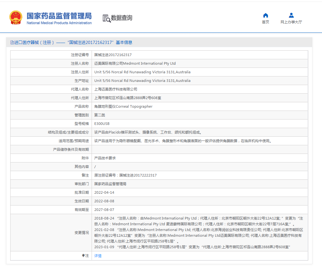This screenshot has height=267, width=322.
Task: Click the 数据查询 heading text
Action: click(x=122, y=18)
